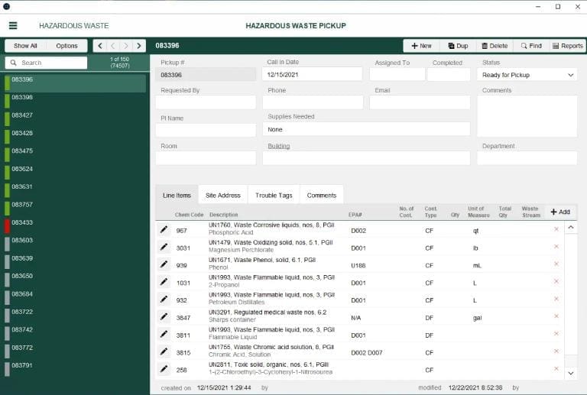The image size is (587, 395).
Task: Edit the Sharps container row pencil icon
Action: pos(164,316)
